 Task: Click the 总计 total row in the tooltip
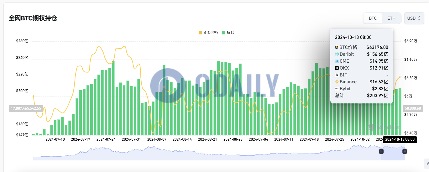point(361,96)
